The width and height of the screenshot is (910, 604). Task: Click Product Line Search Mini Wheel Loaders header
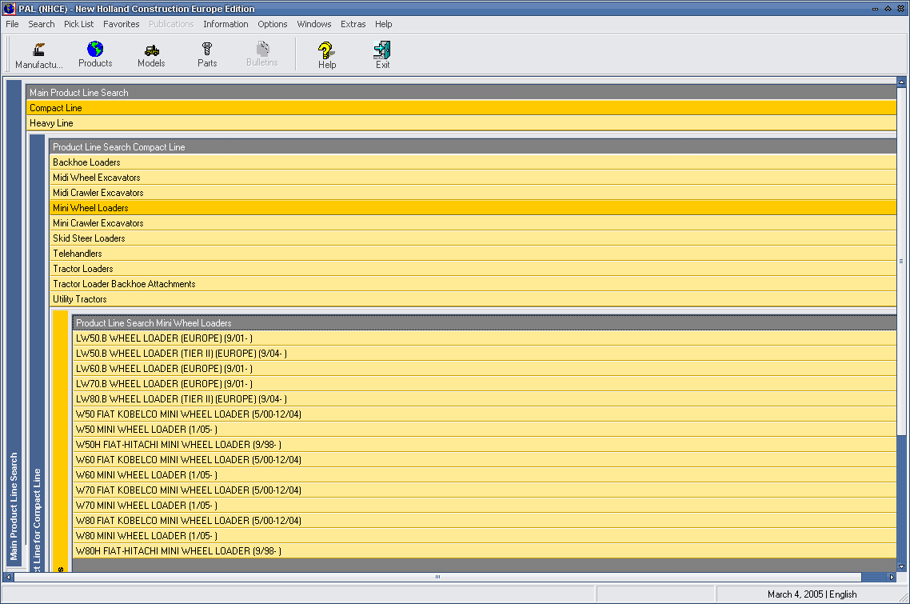(x=485, y=323)
